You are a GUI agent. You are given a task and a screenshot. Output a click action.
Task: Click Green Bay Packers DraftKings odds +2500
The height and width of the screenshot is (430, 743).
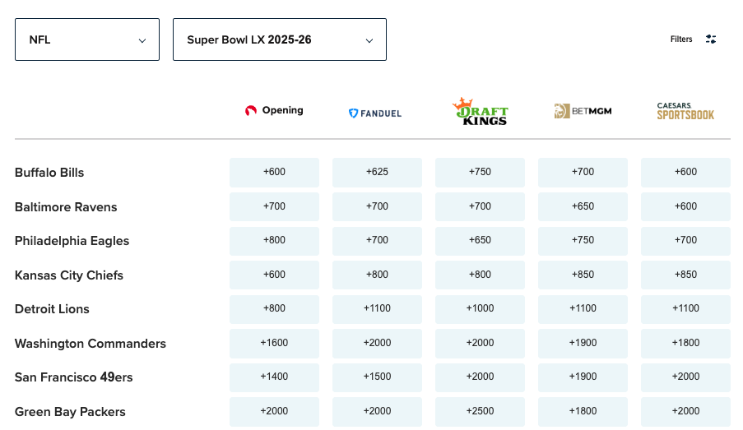coord(480,412)
